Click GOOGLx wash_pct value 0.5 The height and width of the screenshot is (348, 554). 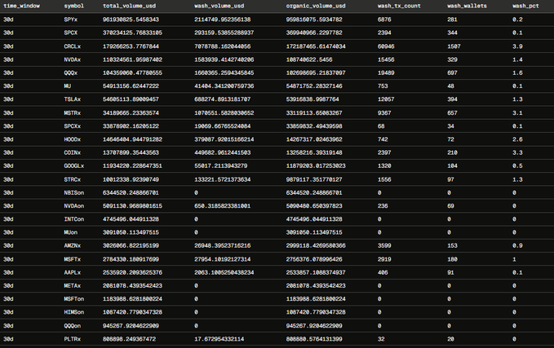coord(517,165)
